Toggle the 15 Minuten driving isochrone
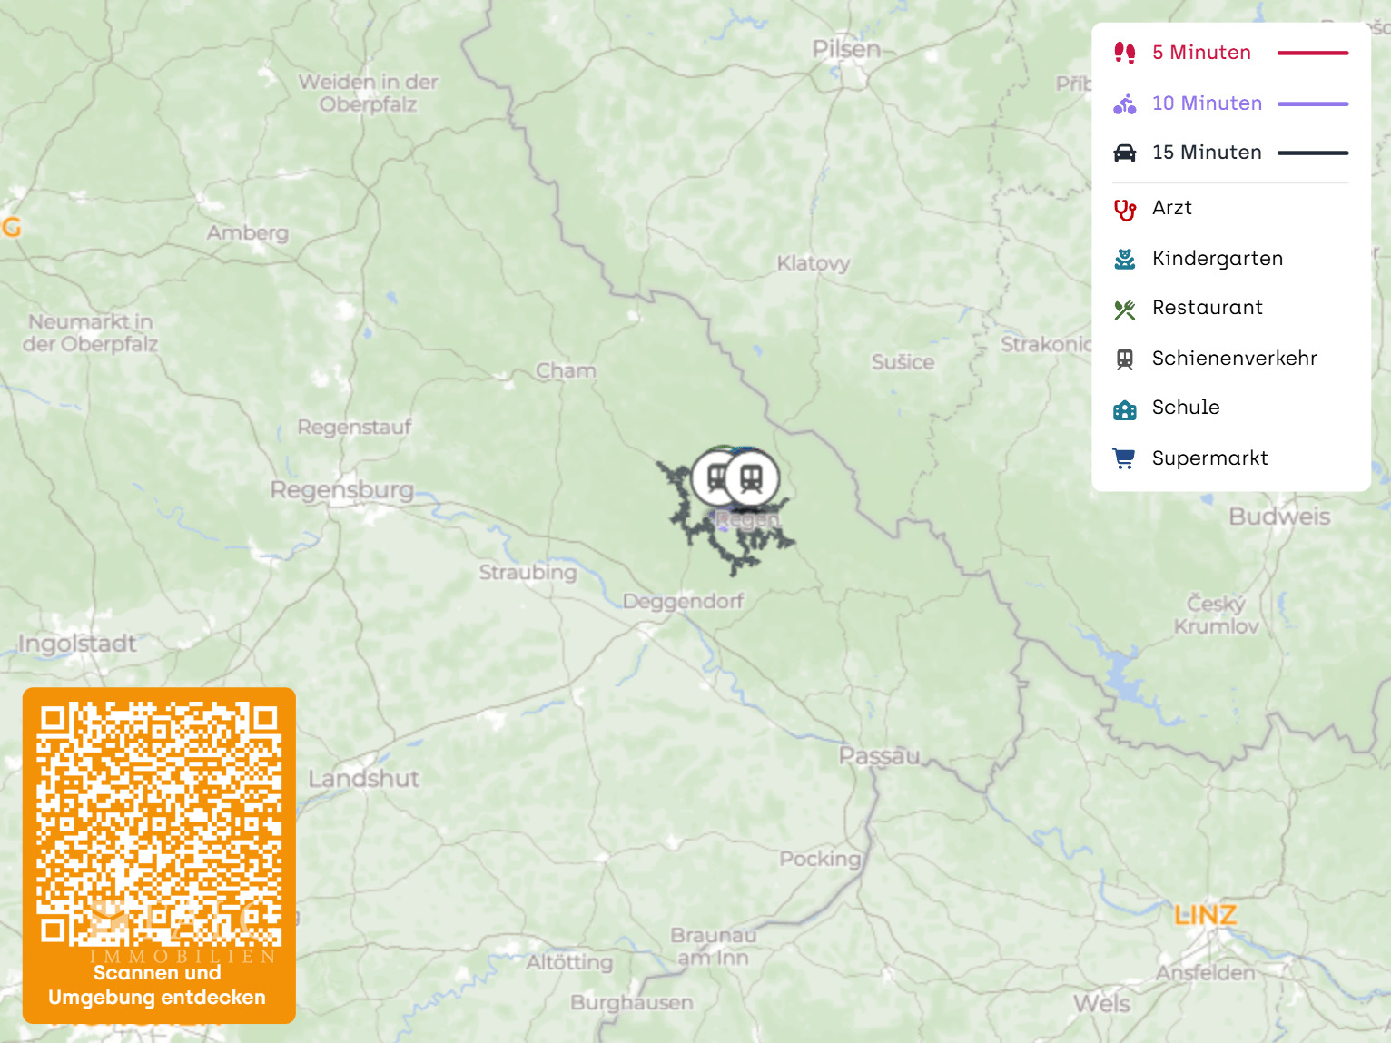This screenshot has height=1043, width=1391. 1230,153
